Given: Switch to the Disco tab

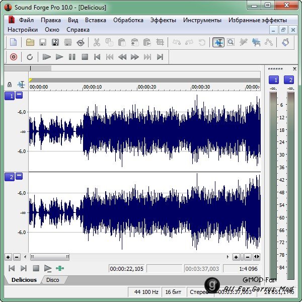Looking at the screenshot, I should point(52,280).
